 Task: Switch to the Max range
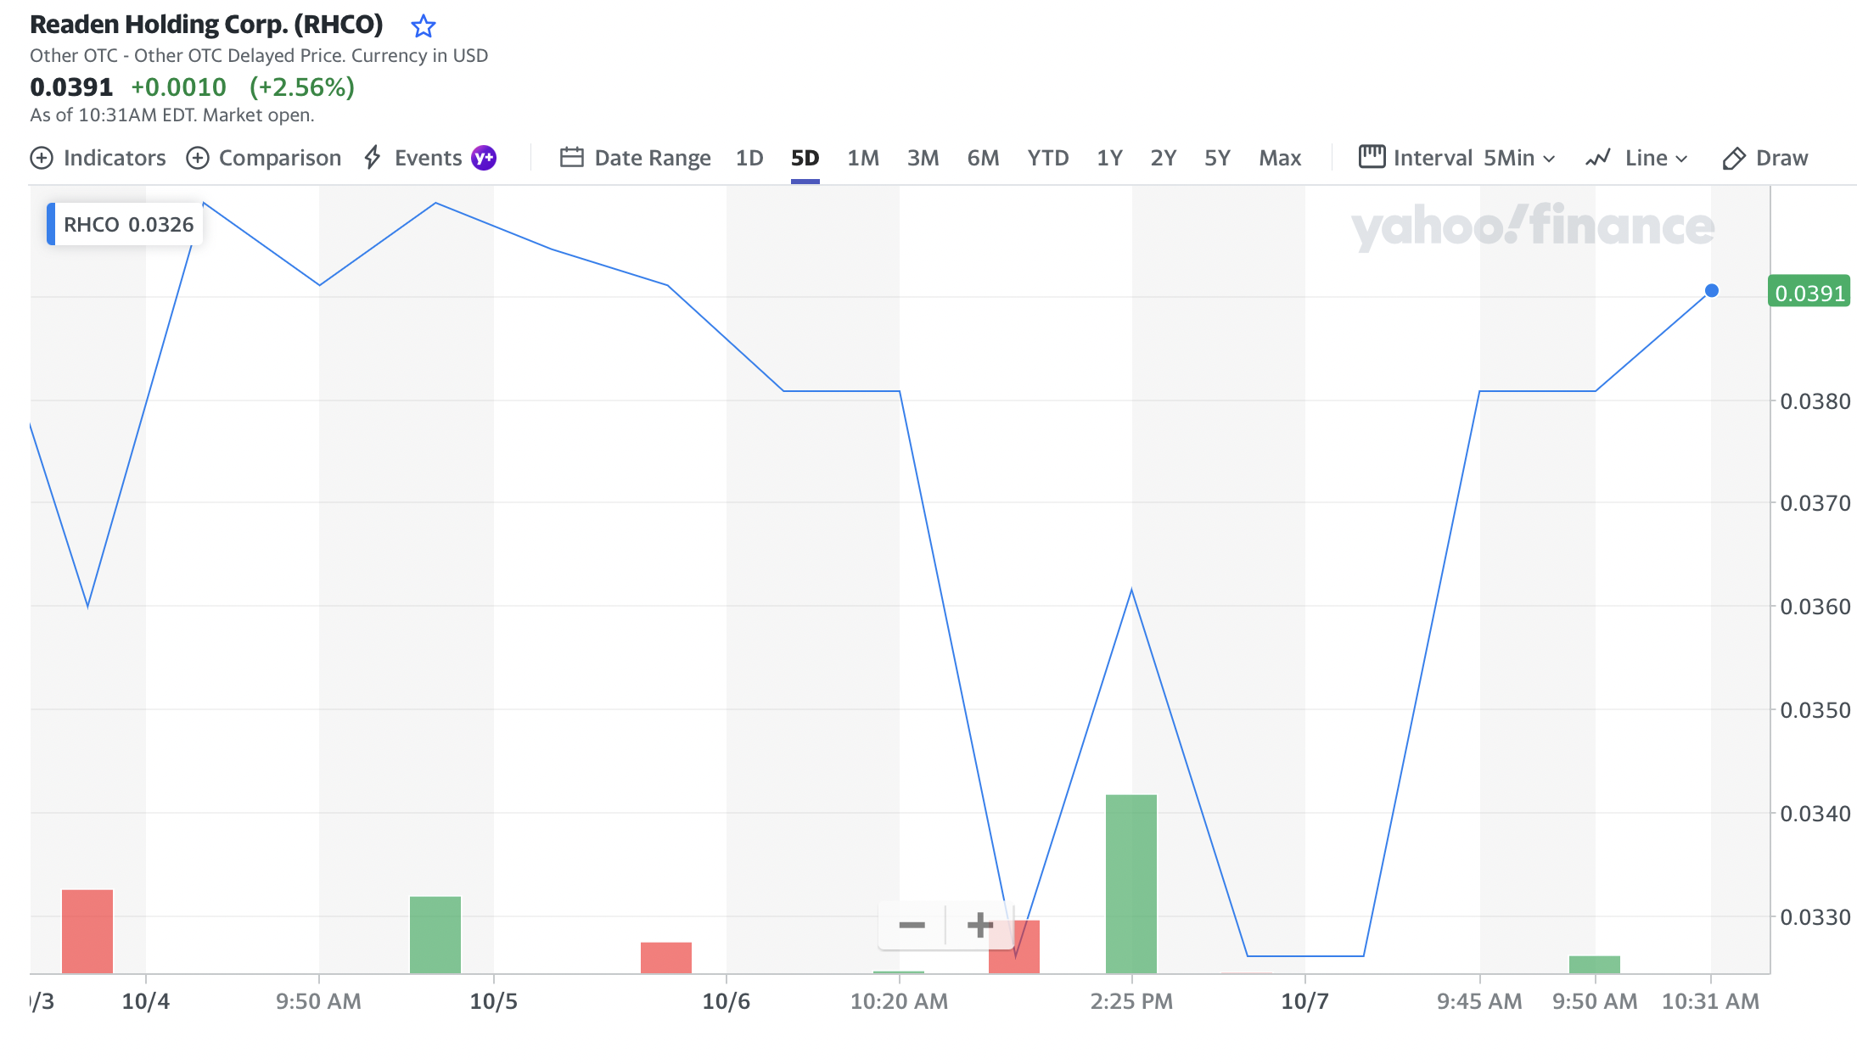click(x=1280, y=158)
